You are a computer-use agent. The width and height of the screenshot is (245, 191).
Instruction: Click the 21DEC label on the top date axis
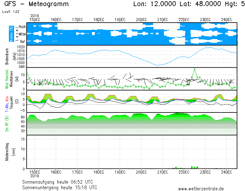tap(163, 20)
